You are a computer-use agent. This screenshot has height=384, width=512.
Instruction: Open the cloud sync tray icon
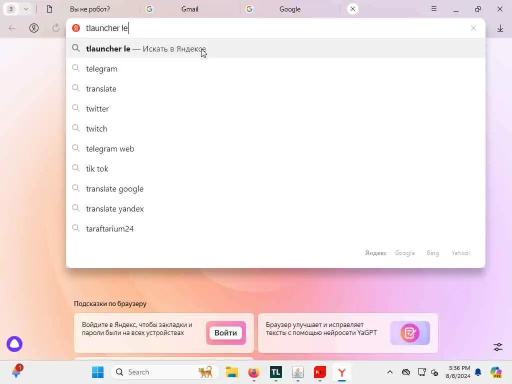tap(406, 372)
